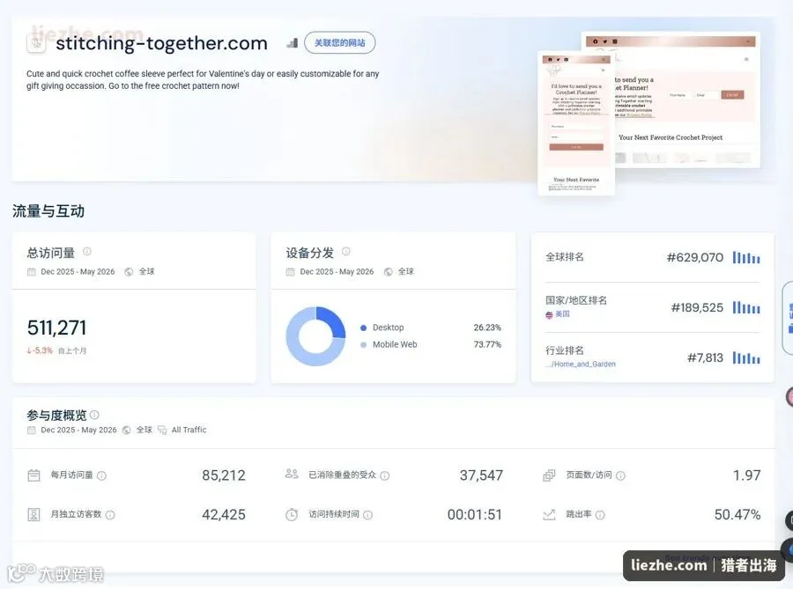This screenshot has height=589, width=793.
Task: Click the info icon beside 每月访问量
Action: click(x=101, y=475)
